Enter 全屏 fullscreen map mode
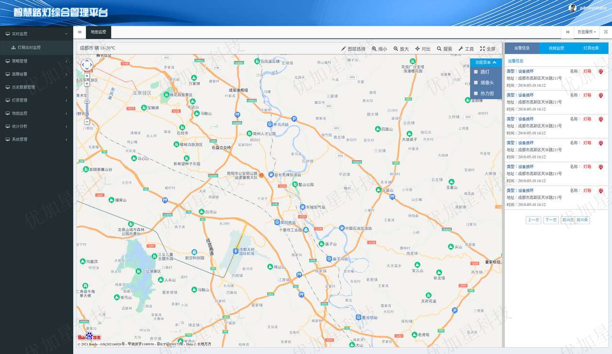 point(488,49)
